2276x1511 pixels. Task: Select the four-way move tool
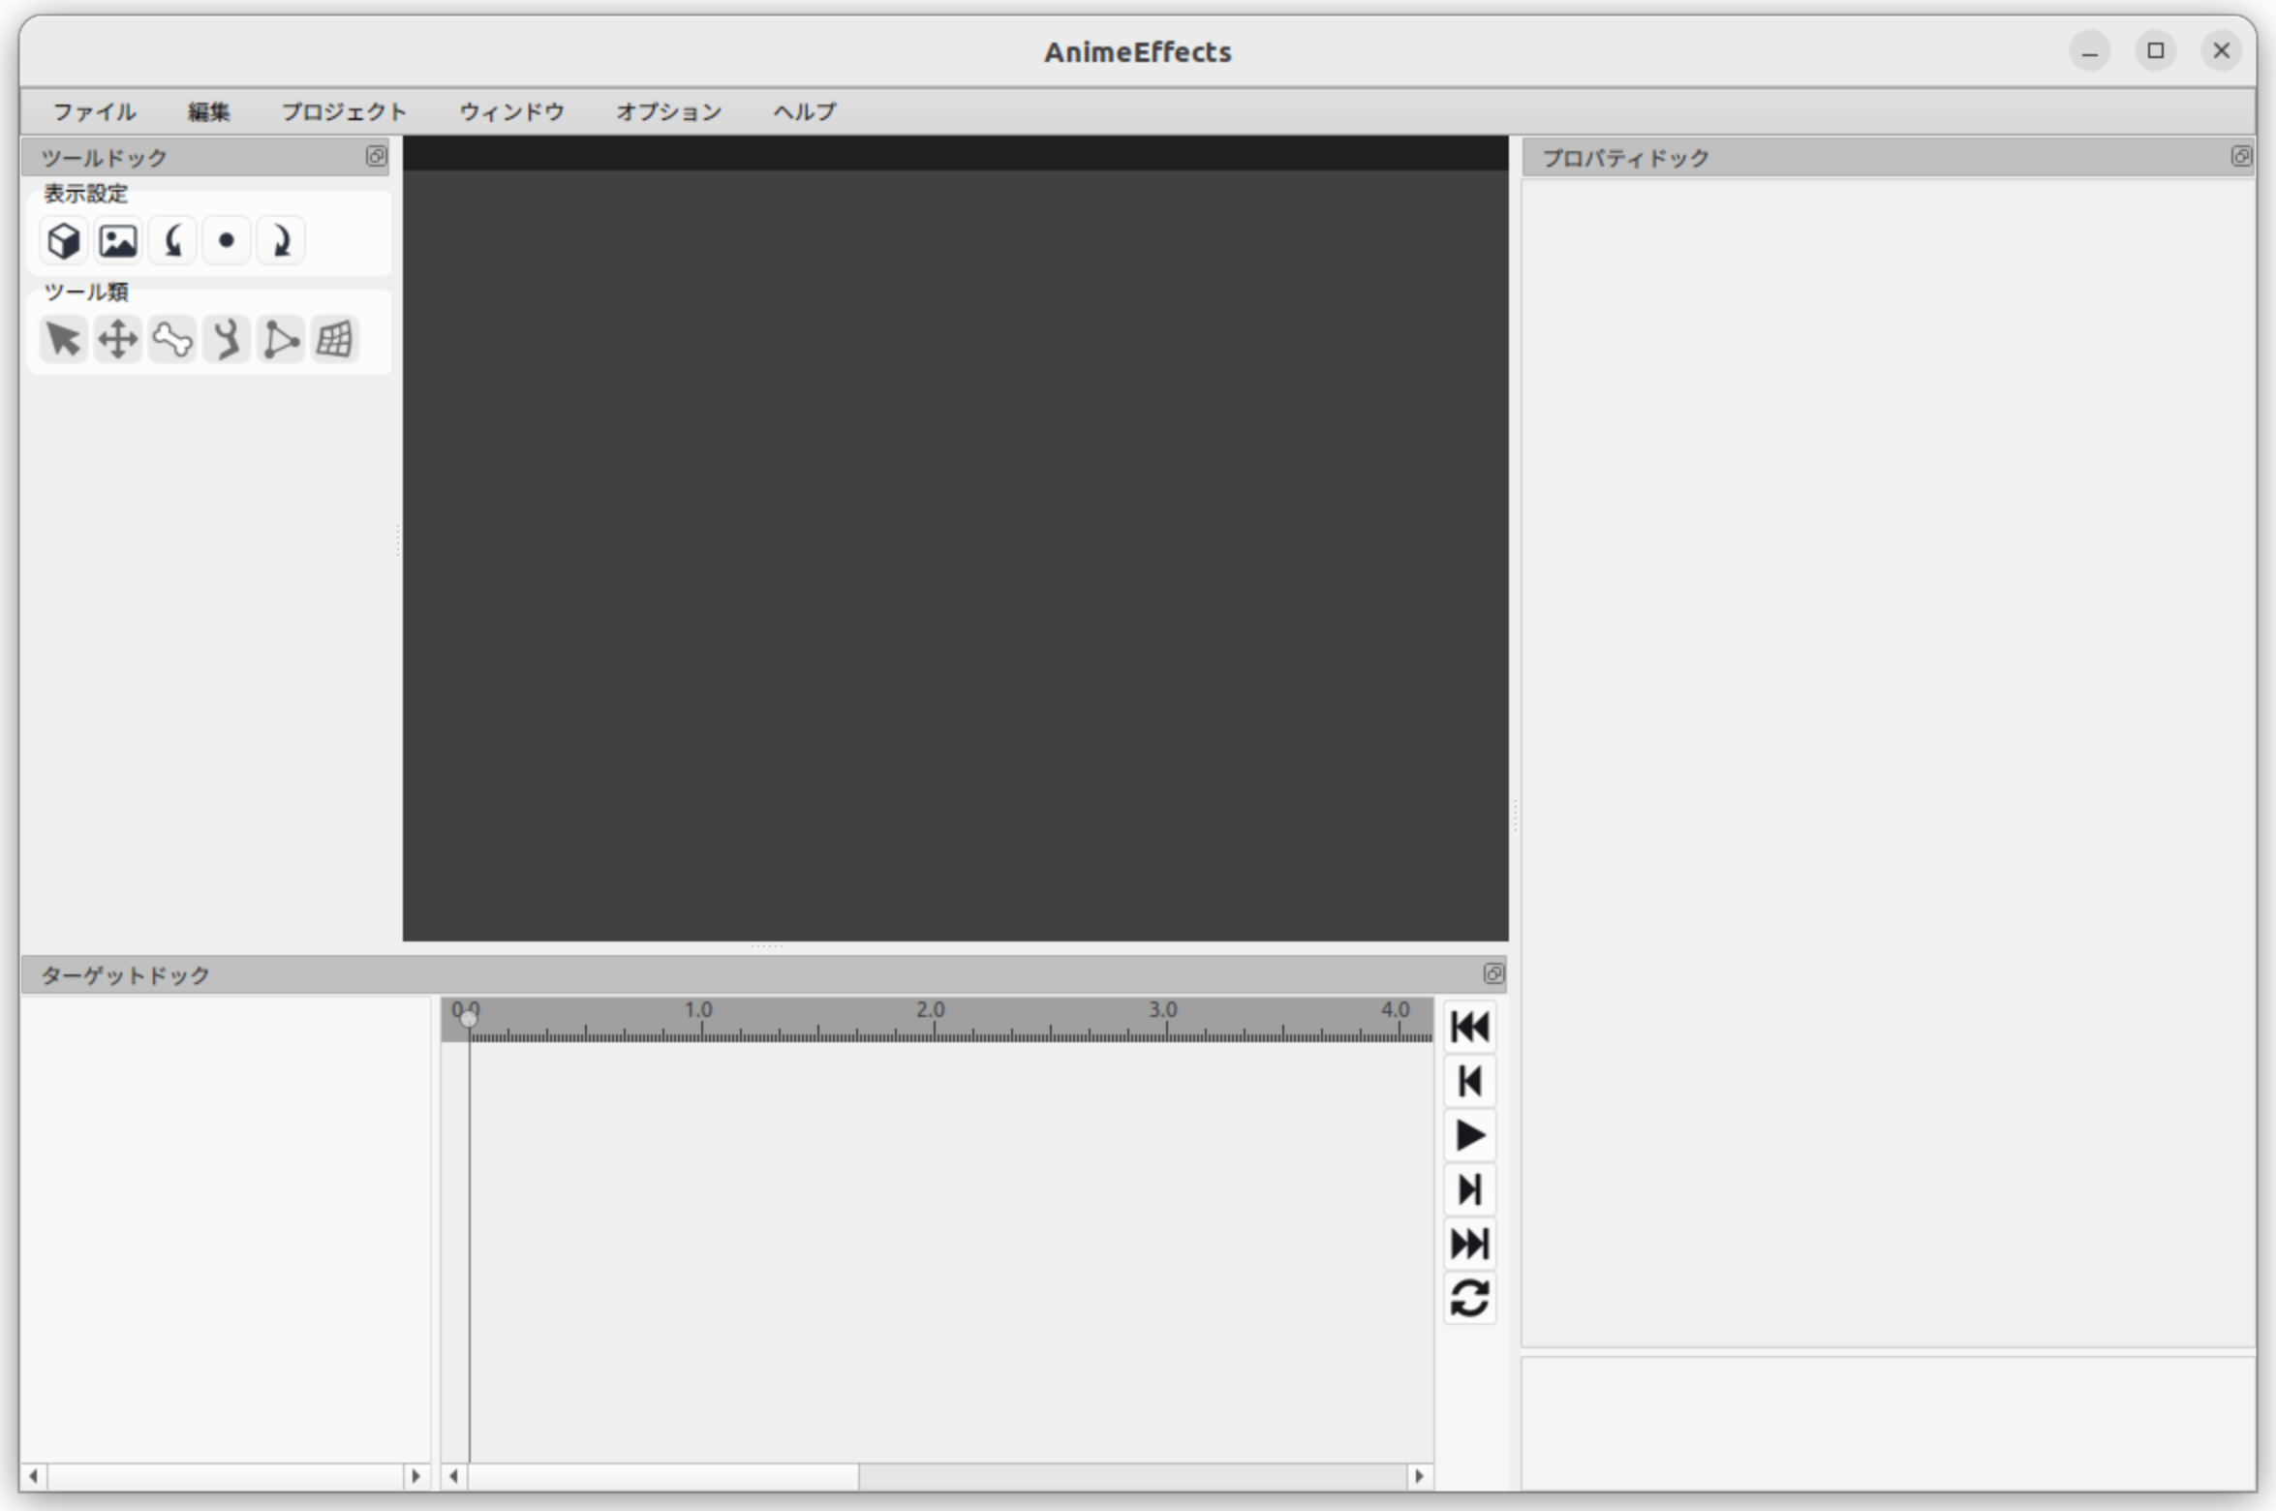pos(118,339)
